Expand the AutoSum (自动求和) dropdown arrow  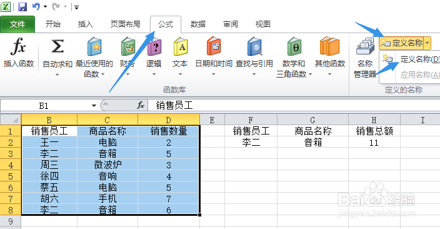point(57,74)
